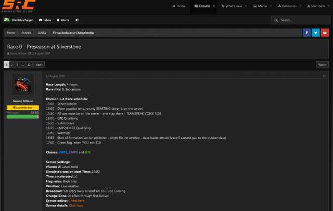Open the YouTube channel icon
333x211 pixels.
point(324,32)
